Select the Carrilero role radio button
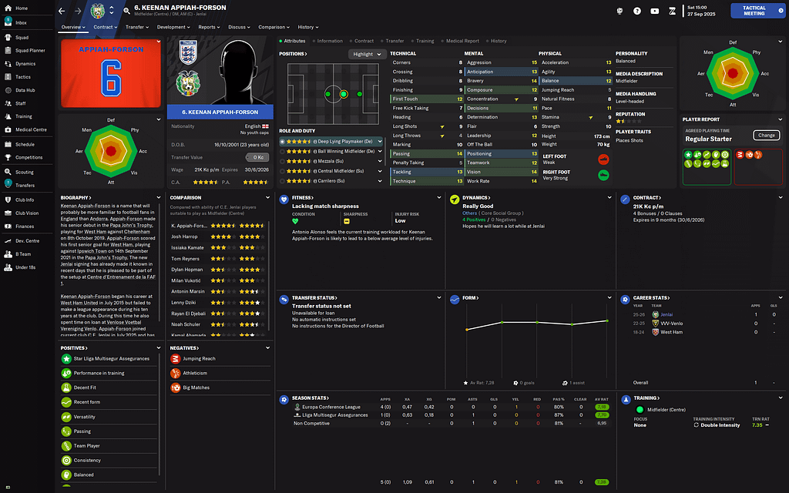 [283, 182]
